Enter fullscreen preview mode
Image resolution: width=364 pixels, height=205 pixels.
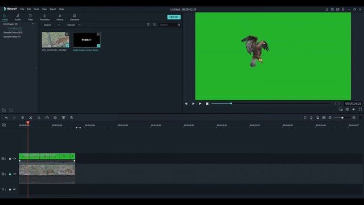pyautogui.click(x=360, y=109)
